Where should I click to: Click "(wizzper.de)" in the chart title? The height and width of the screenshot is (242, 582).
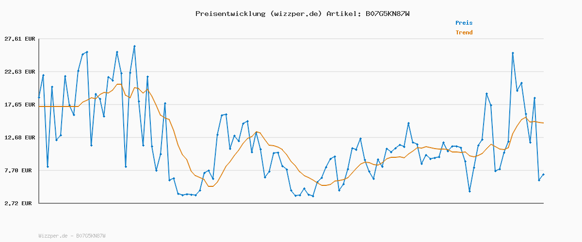(x=295, y=14)
